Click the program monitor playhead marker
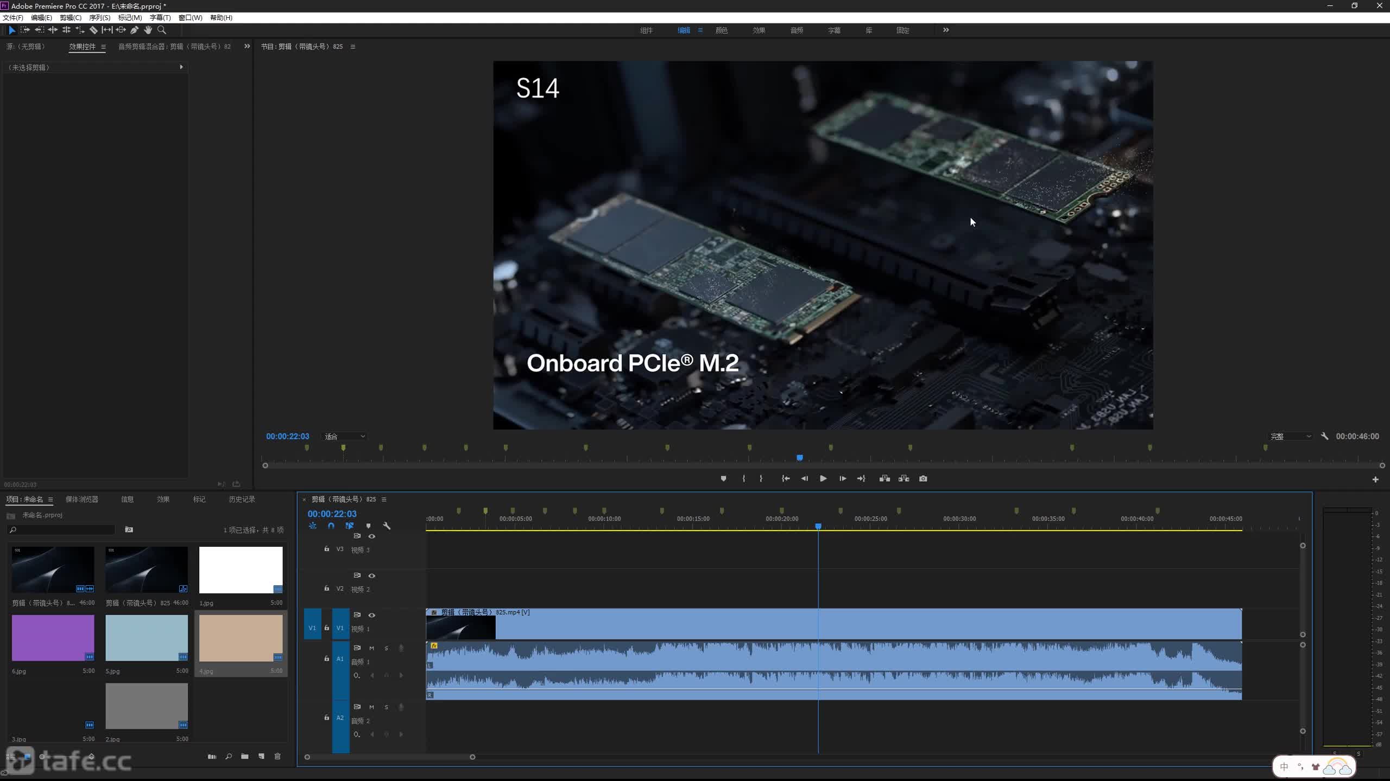Screen dimensions: 1390x781 tap(800, 458)
